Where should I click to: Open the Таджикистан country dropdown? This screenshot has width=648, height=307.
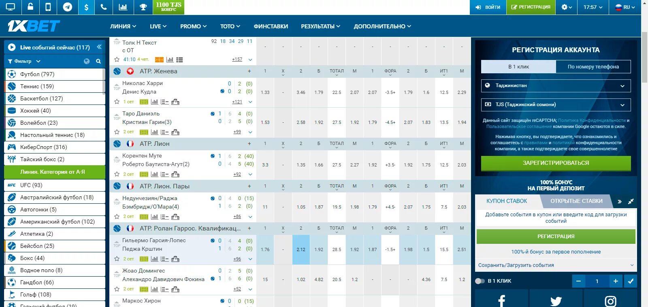(556, 85)
